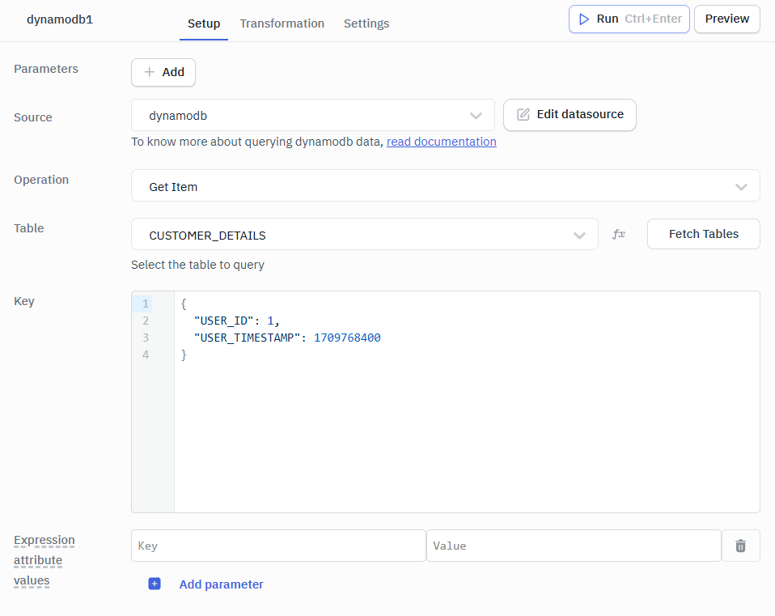This screenshot has height=616, width=775.
Task: Click Add parameter link text
Action: point(221,584)
